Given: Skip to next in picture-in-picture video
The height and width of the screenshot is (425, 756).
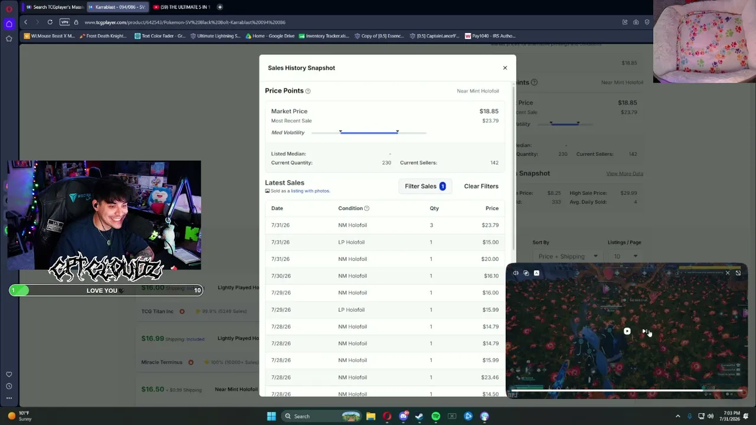Looking at the screenshot, I should pos(646,331).
